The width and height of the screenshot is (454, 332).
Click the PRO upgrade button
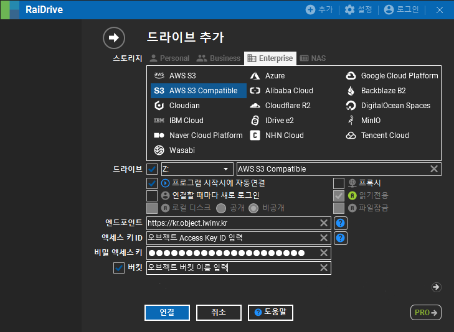[x=426, y=312]
